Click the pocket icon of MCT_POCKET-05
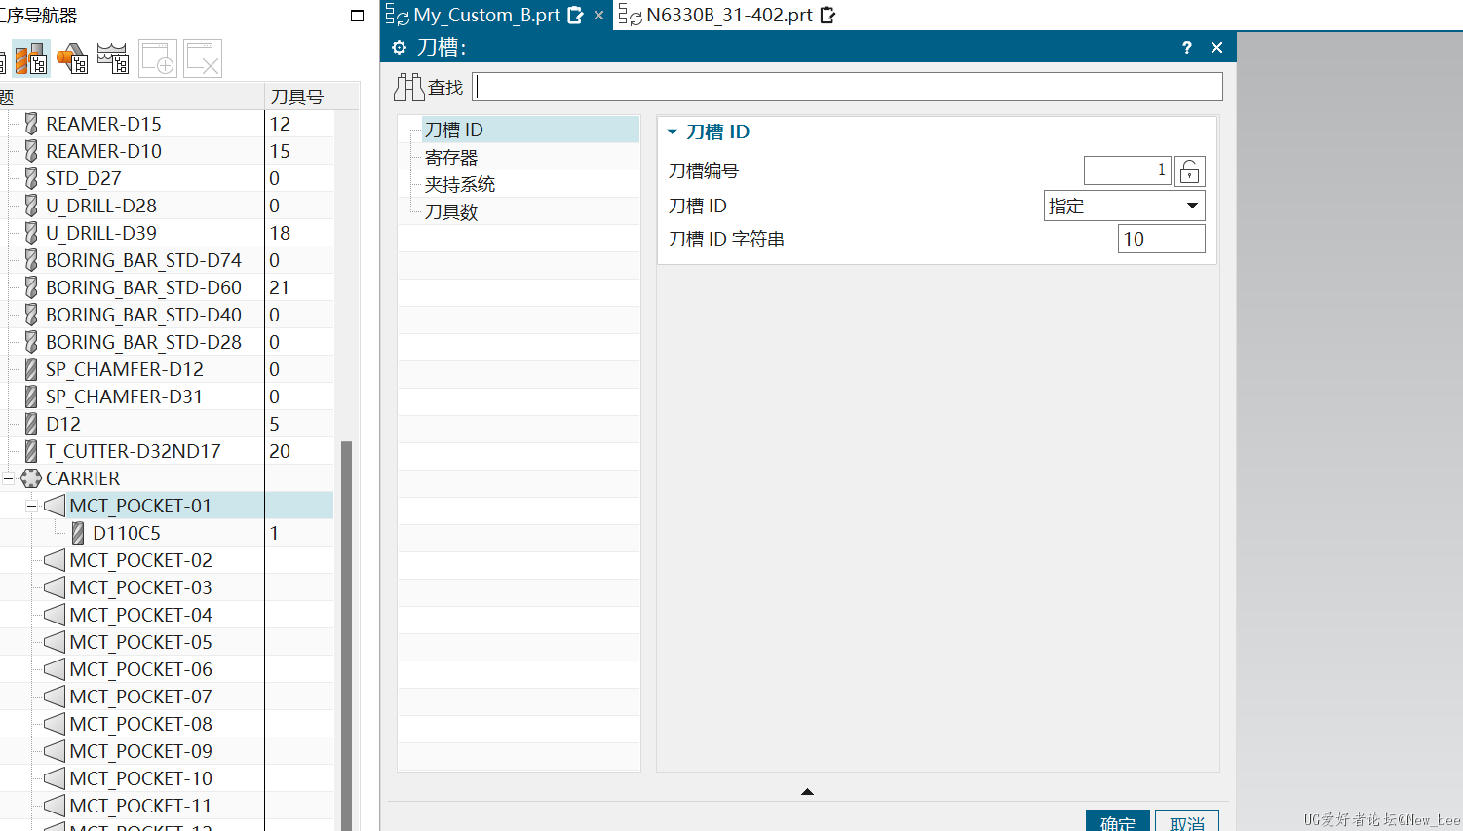The width and height of the screenshot is (1463, 831). [x=55, y=642]
